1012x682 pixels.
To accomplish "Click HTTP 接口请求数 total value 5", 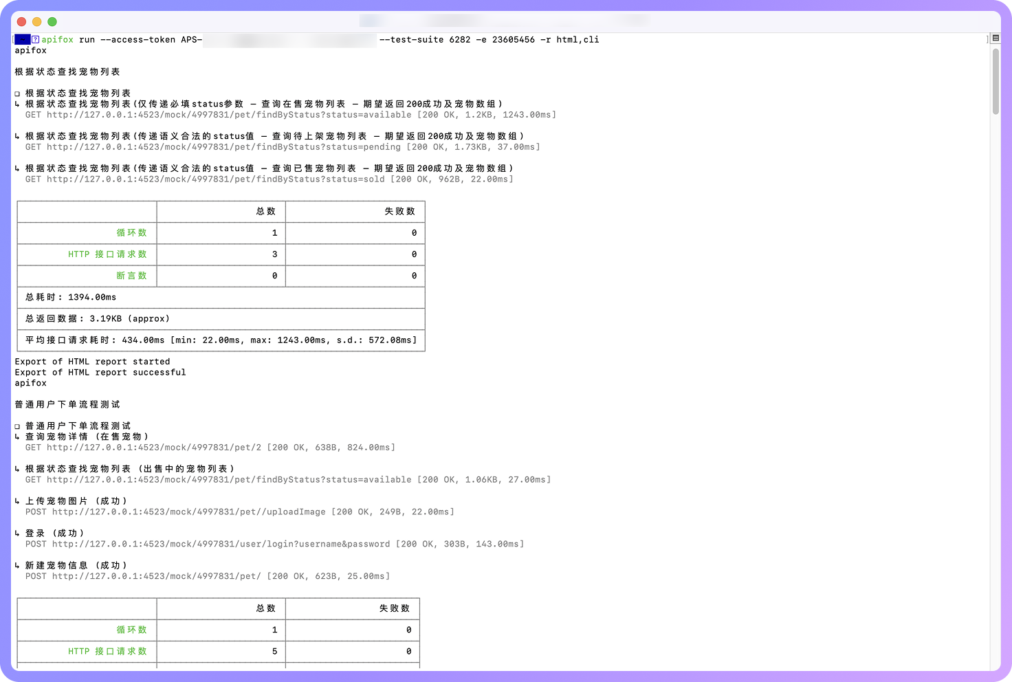I will tap(274, 651).
